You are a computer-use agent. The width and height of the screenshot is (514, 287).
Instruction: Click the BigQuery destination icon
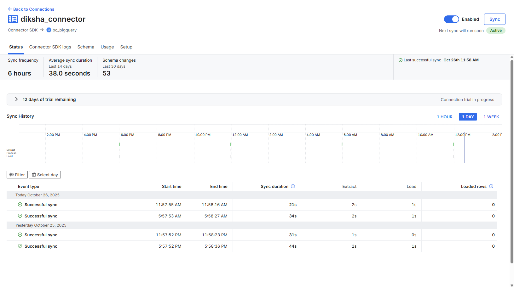(x=49, y=30)
